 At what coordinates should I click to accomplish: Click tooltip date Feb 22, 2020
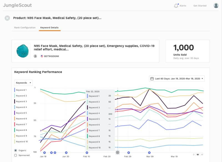pos(93,92)
